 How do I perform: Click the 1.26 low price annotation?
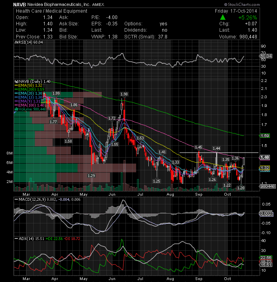[x=212, y=179]
